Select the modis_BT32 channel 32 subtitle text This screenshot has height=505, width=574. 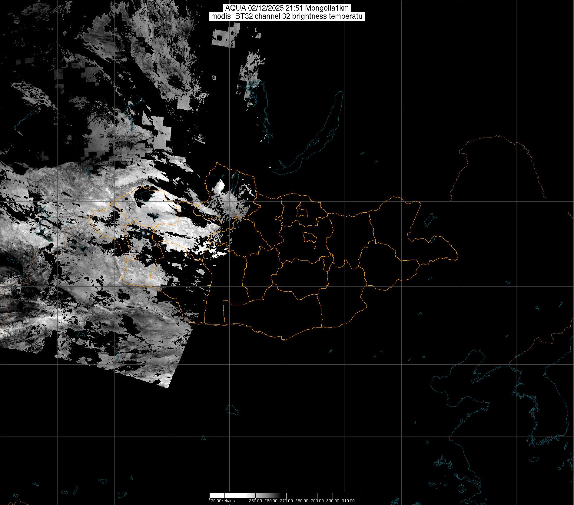coord(287,17)
